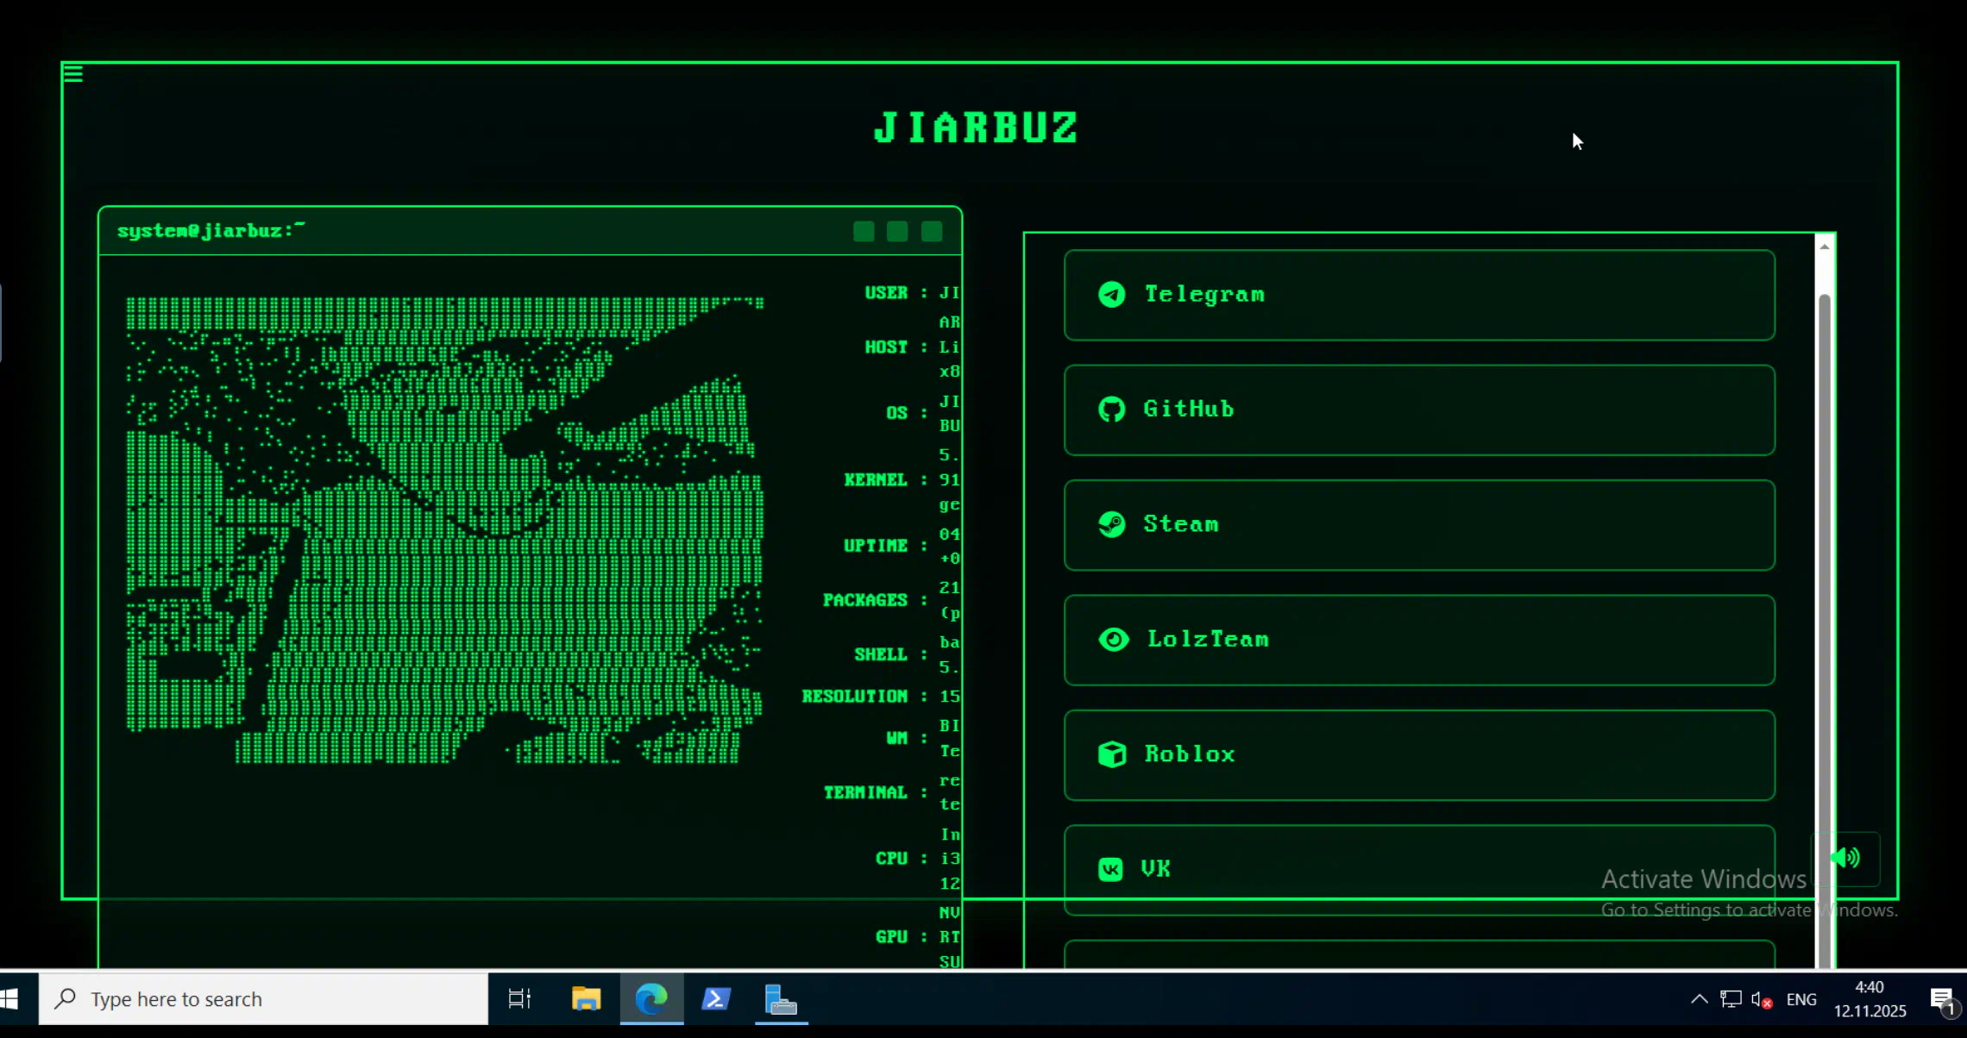Open the hamburger menu icon
This screenshot has height=1038, width=1967.
pos(73,74)
